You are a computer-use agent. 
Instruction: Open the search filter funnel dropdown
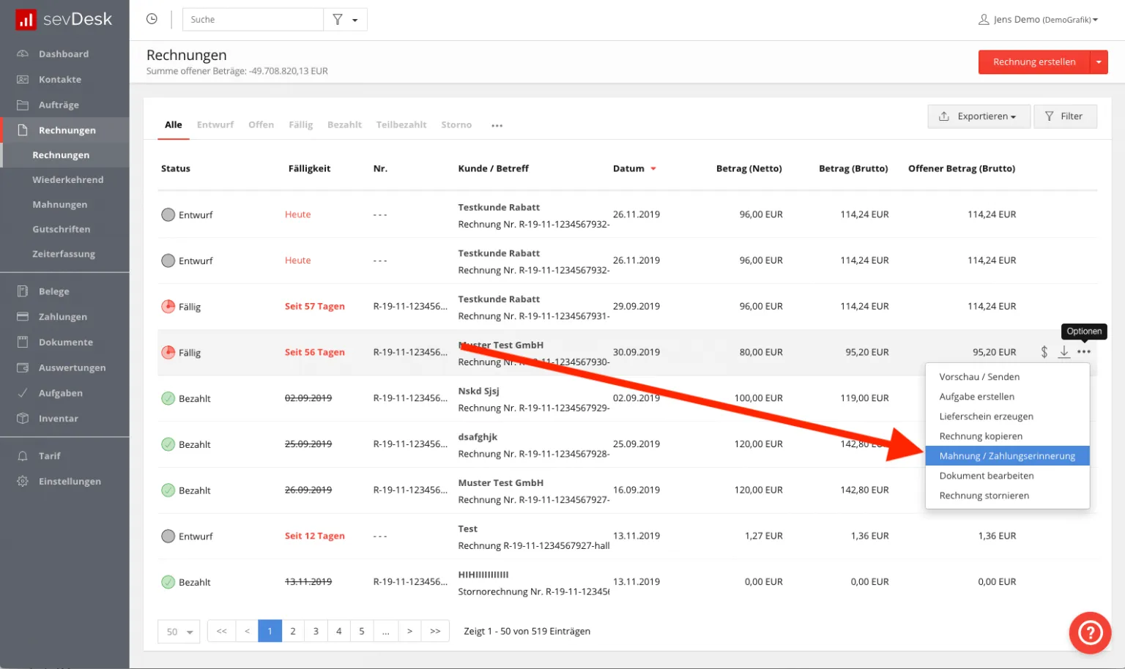click(345, 20)
